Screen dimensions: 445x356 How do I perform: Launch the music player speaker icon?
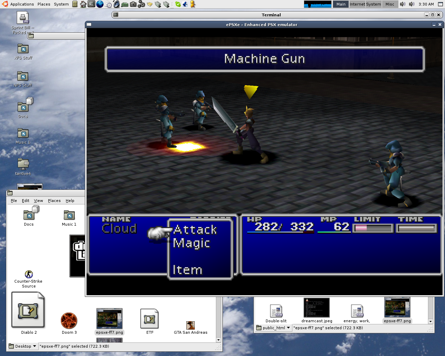pyautogui.click(x=116, y=4)
